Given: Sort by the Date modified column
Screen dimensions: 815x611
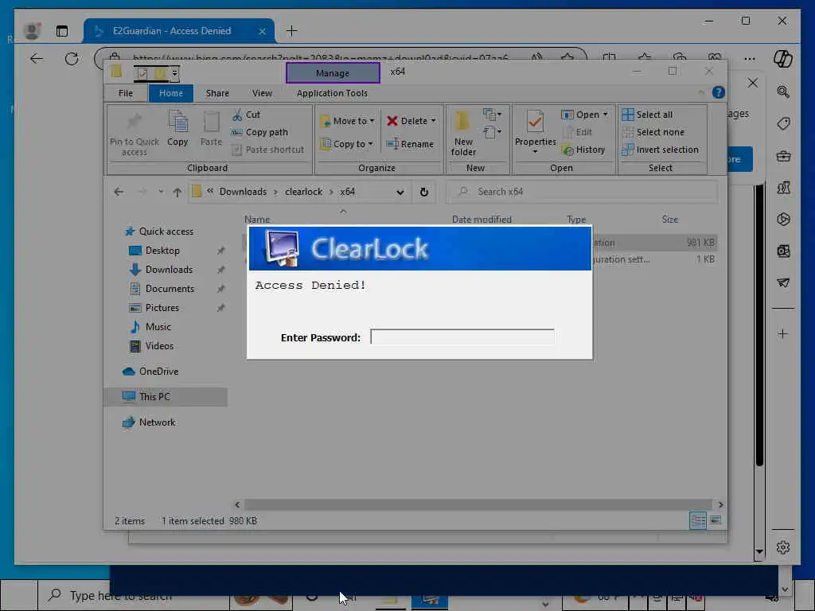Looking at the screenshot, I should tap(482, 220).
